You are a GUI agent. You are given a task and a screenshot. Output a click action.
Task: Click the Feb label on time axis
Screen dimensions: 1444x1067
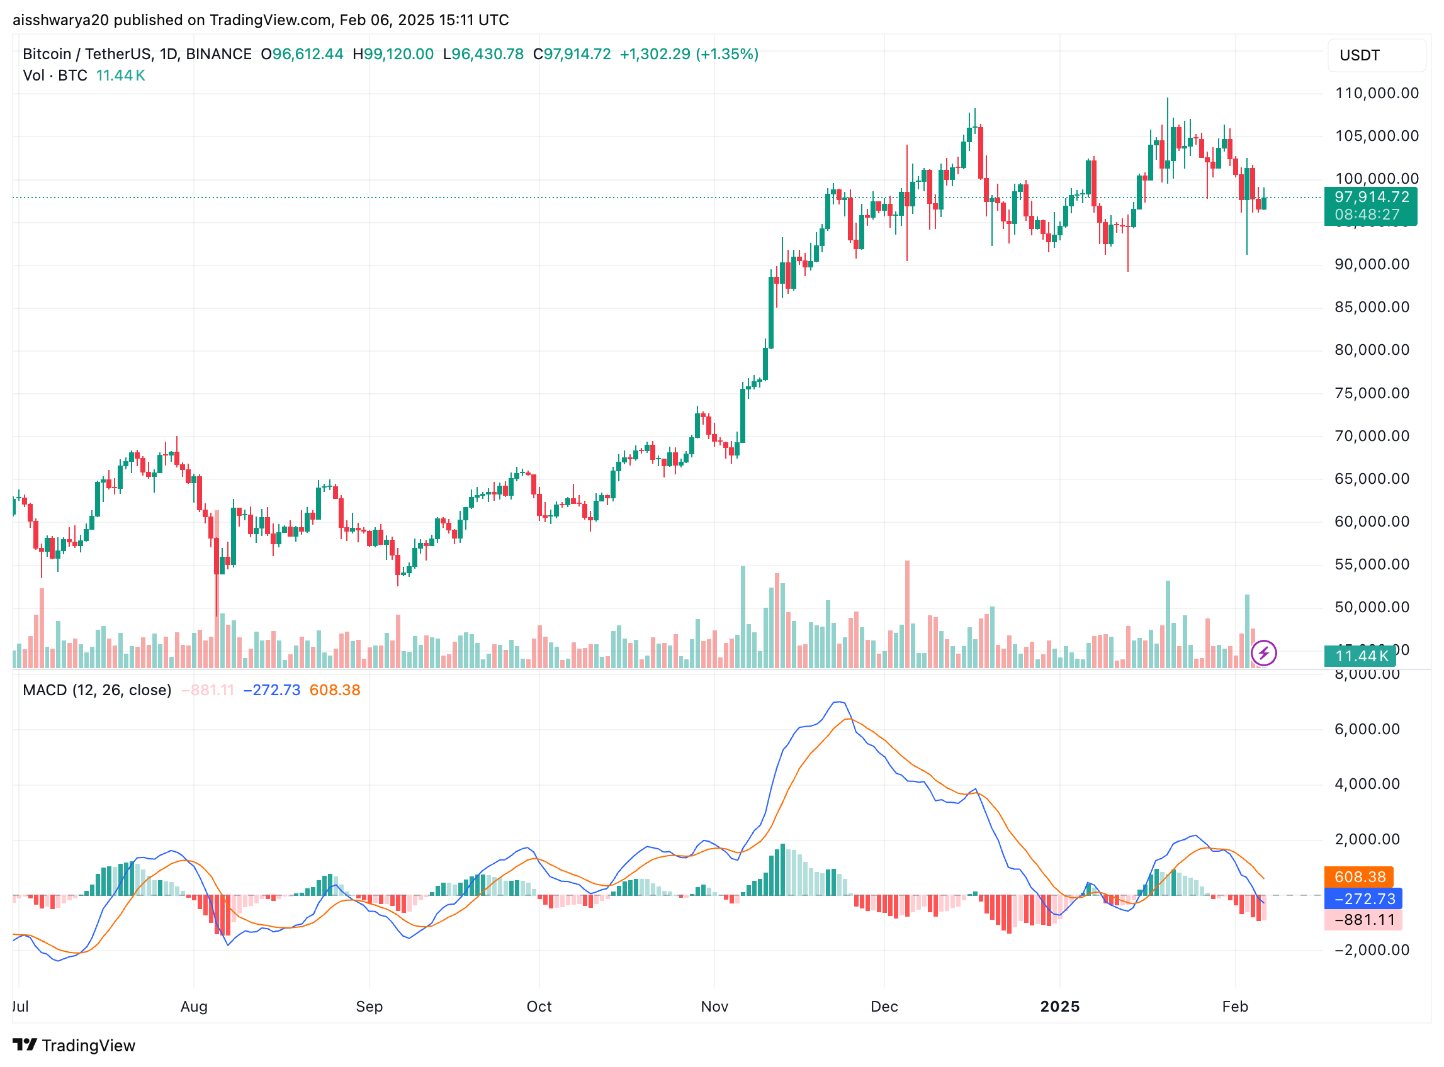click(1235, 1007)
